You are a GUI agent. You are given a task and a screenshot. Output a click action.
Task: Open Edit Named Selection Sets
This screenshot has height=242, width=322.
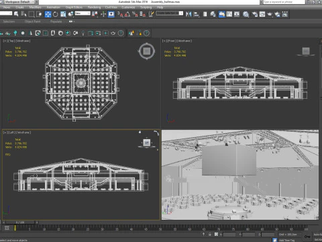(x=152, y=14)
